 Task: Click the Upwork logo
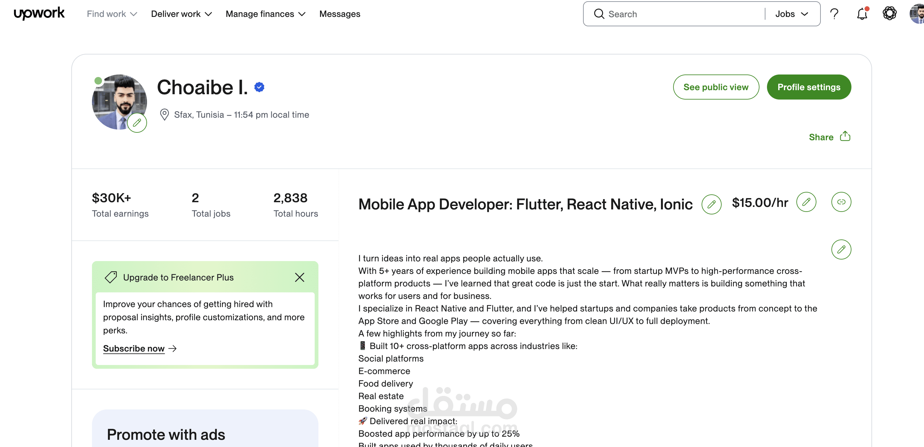[x=39, y=14]
